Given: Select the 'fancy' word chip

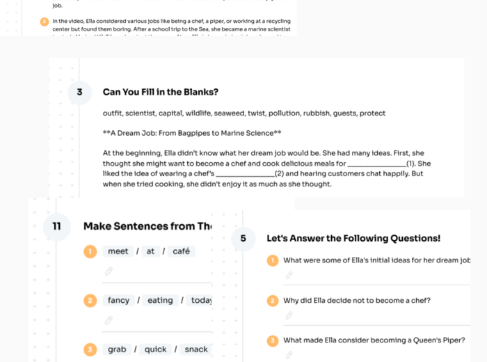Looking at the screenshot, I should pos(118,301).
